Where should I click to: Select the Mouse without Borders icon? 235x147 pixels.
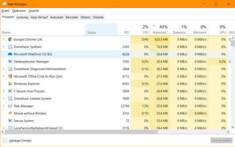[10, 113]
